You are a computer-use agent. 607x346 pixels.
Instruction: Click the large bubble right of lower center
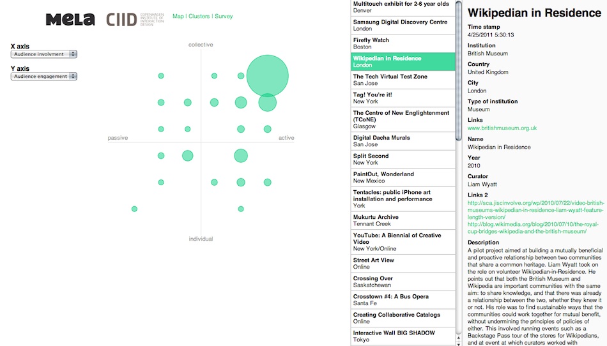241,156
